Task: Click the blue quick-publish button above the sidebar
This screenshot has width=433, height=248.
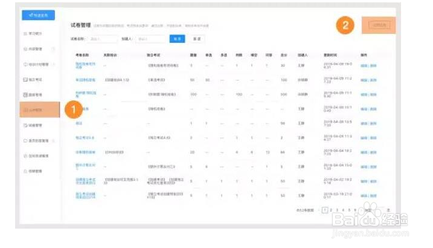Action: click(x=39, y=15)
